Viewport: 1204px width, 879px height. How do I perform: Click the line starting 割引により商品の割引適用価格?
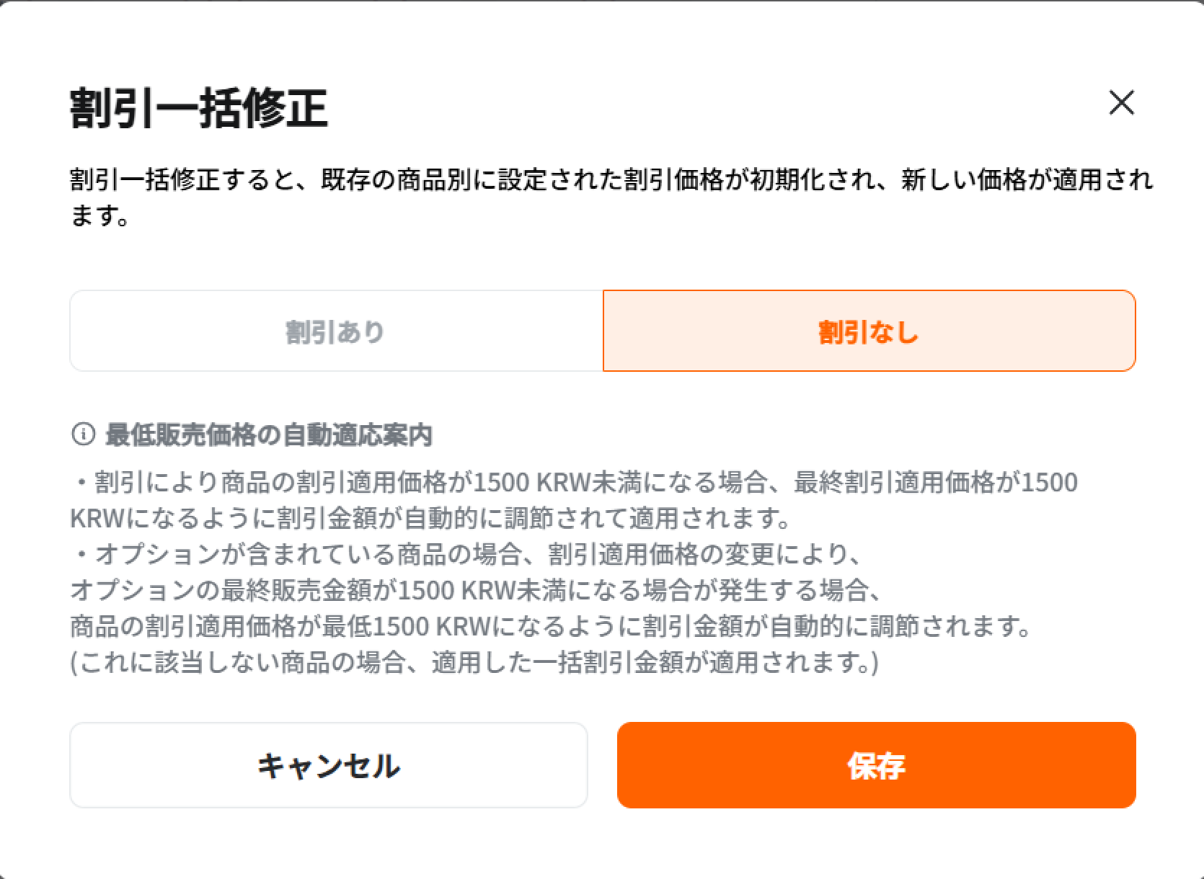585,482
